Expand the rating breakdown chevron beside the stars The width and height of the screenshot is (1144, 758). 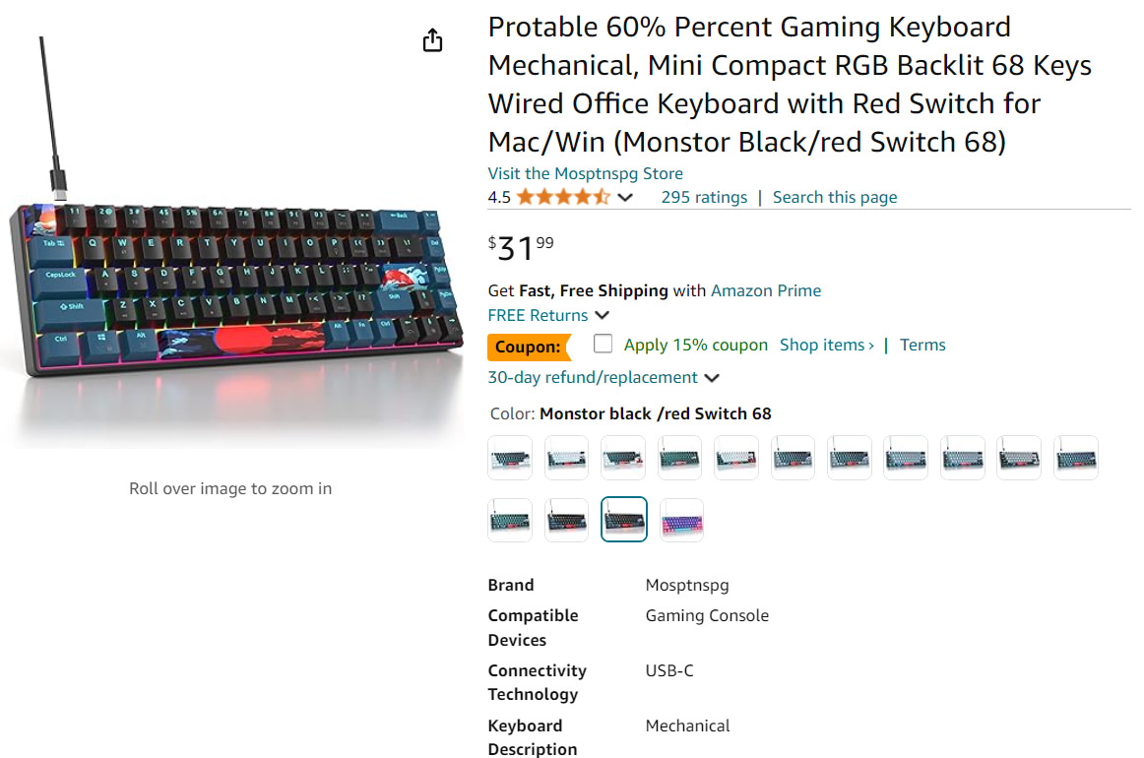pos(625,198)
